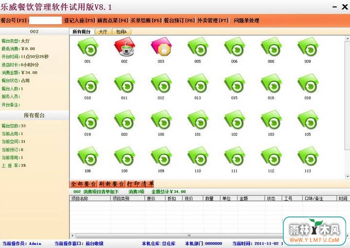Select table icon 006
This screenshot has height=248, width=350.
(x=234, y=47)
